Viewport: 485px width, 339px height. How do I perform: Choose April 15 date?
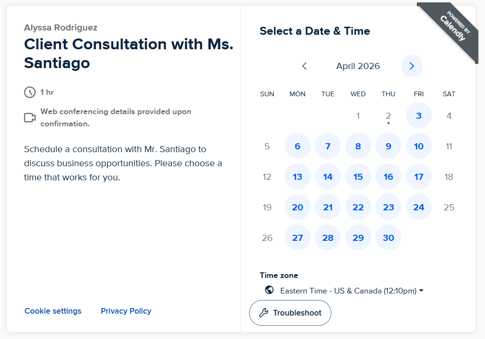point(358,177)
